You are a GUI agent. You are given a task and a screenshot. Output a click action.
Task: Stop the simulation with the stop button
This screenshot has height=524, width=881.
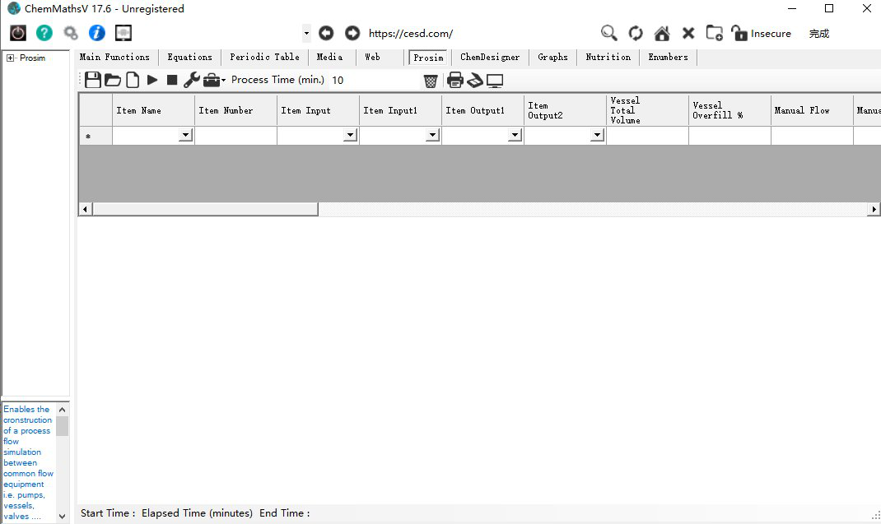(x=172, y=80)
